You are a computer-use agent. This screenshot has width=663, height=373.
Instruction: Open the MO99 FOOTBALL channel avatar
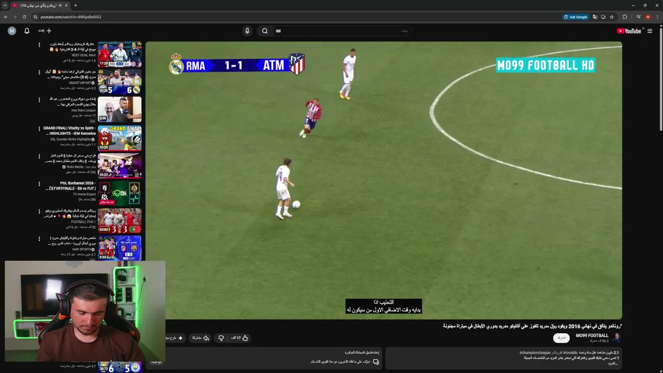616,338
